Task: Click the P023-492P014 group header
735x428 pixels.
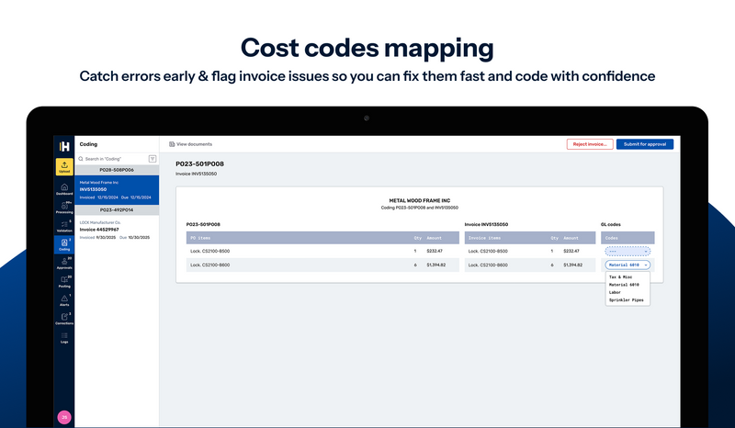Action: click(x=117, y=210)
